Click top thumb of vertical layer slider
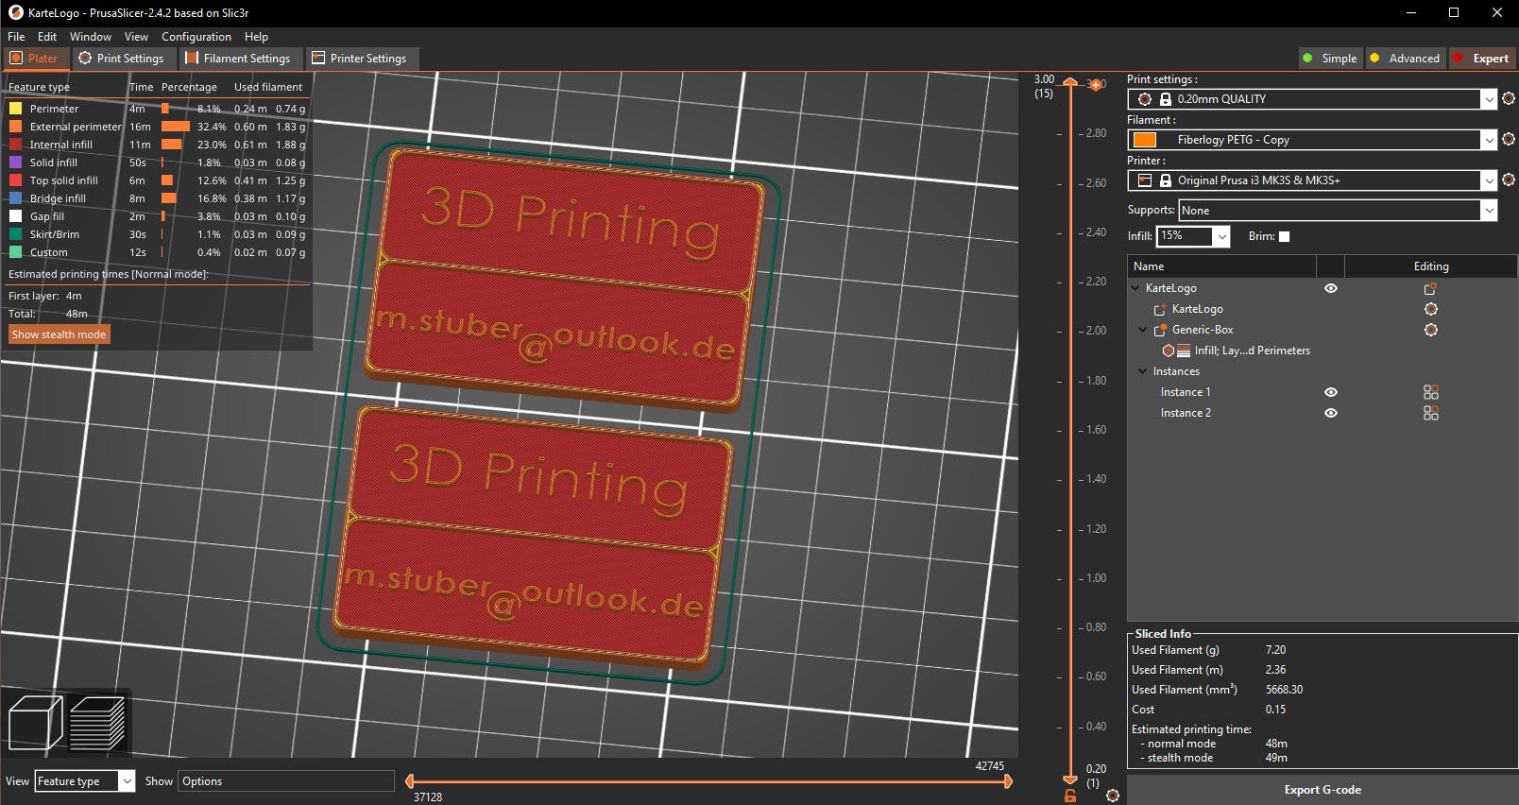The image size is (1519, 805). click(x=1070, y=82)
